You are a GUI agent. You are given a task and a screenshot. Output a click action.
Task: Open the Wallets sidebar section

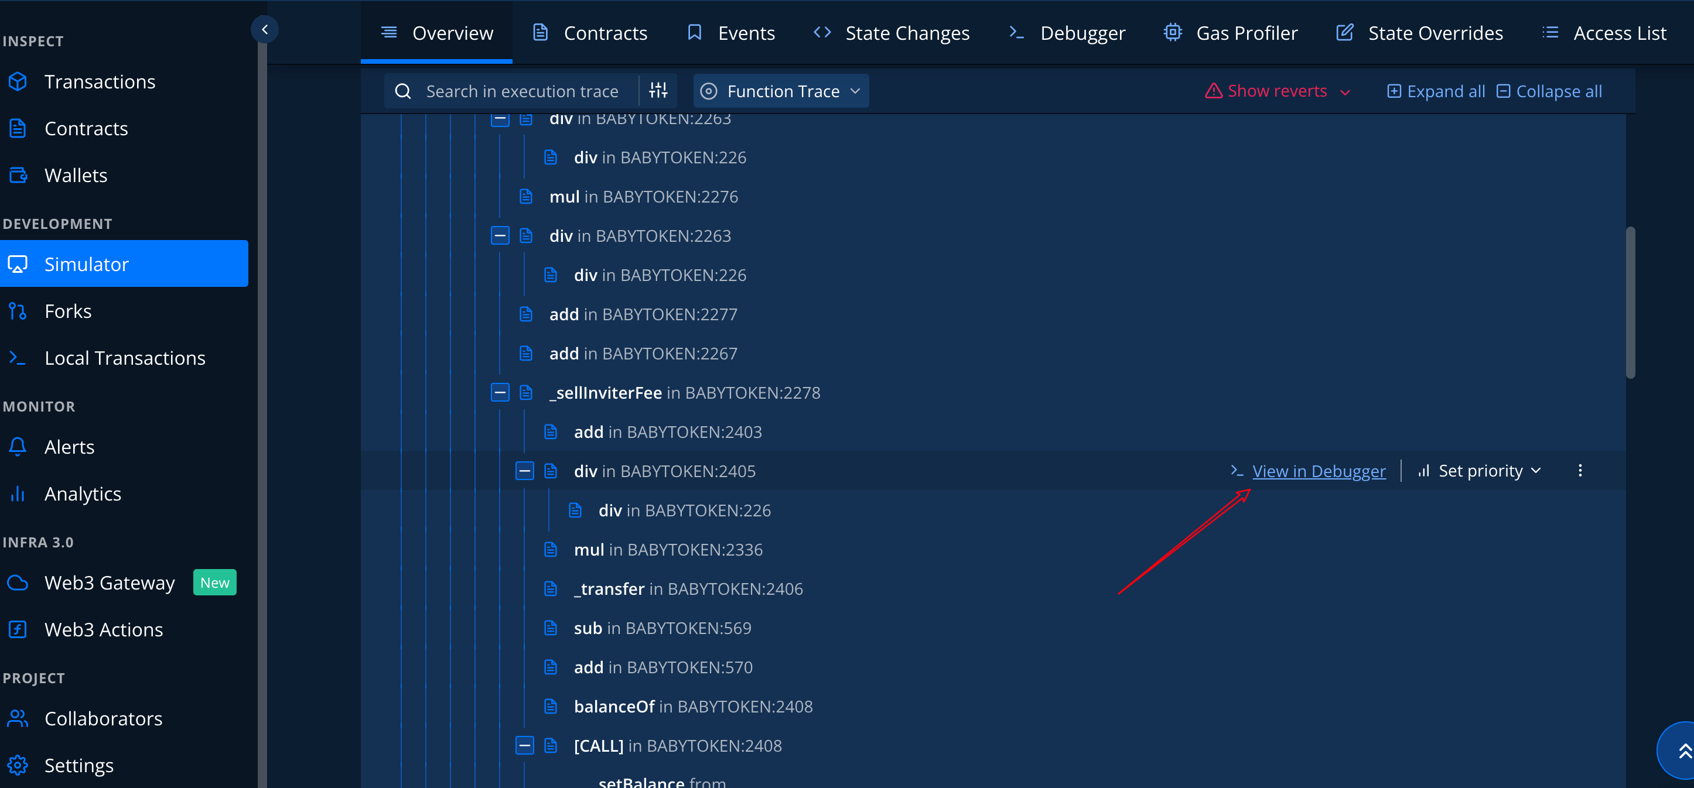click(76, 175)
